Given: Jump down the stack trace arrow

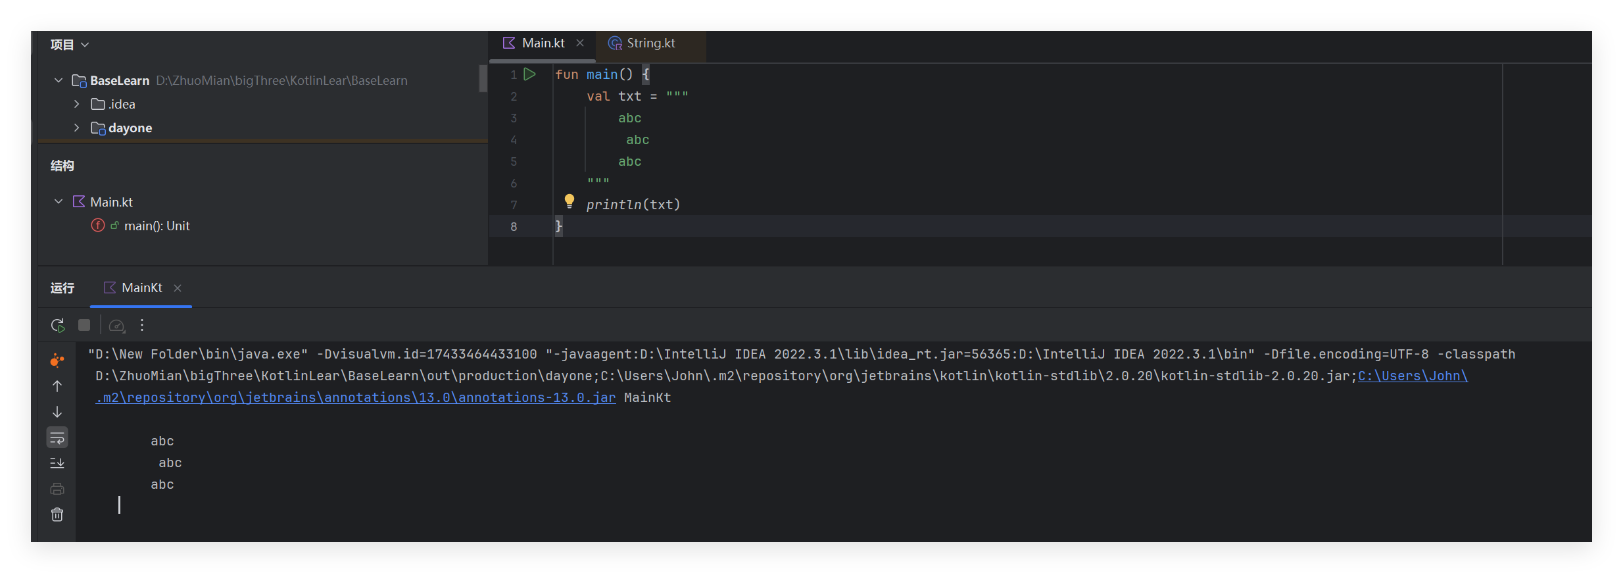Looking at the screenshot, I should point(57,412).
